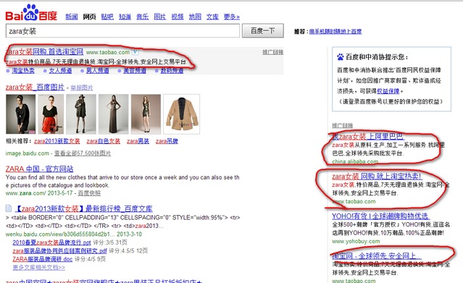Open the sidebar zara女装 网购 就上淘宝热卖 ad
This screenshot has width=463, height=283.
(x=377, y=176)
